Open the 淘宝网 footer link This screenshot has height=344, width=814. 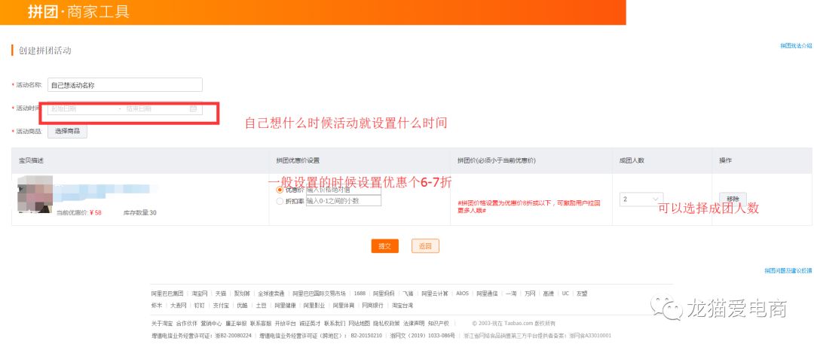[x=199, y=293]
